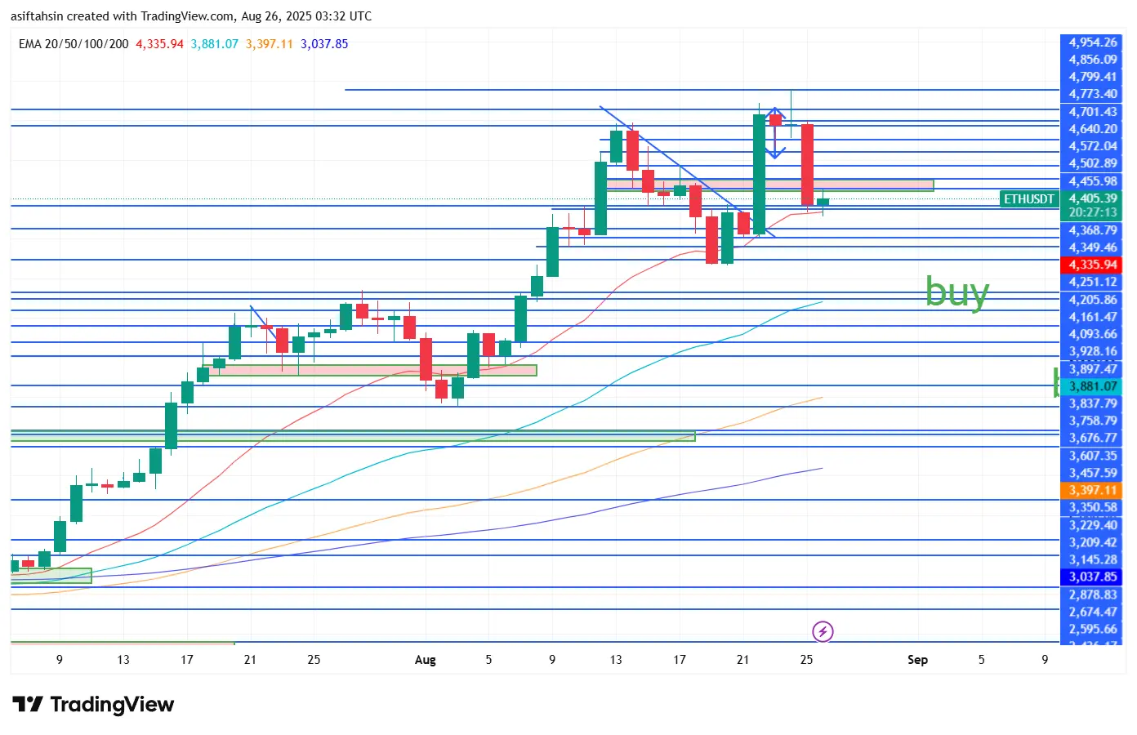Click the 'Aug' label on time axis

point(426,660)
